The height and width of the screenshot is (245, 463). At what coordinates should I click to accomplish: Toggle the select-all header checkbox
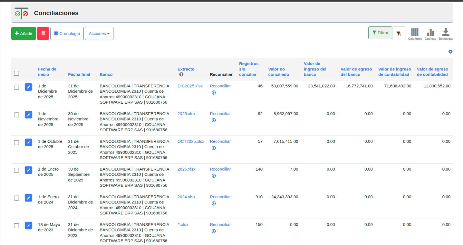tap(16, 73)
